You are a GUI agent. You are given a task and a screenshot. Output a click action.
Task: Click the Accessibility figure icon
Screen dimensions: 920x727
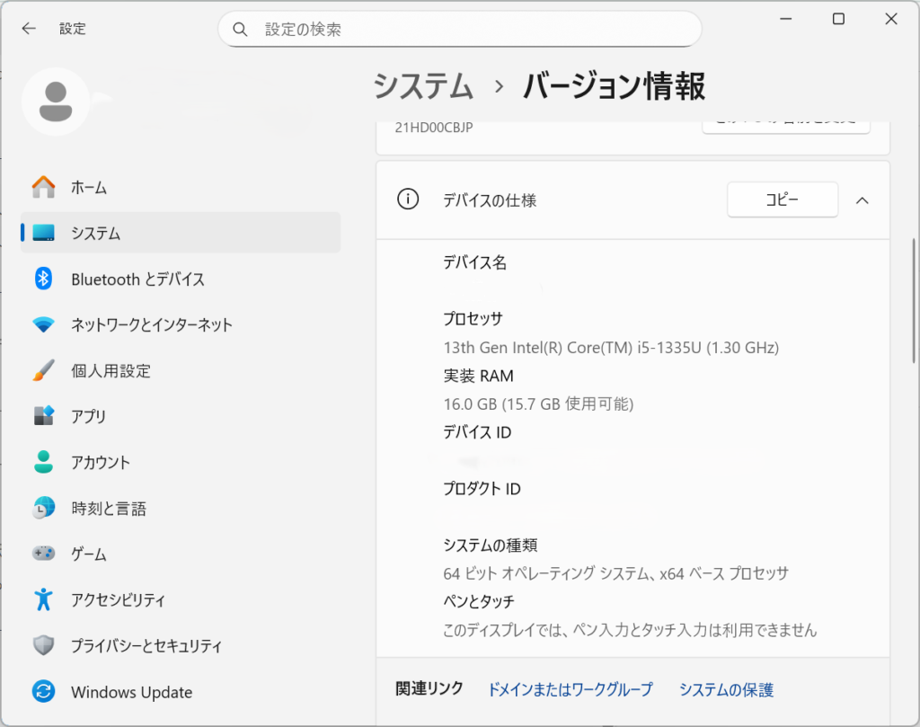point(43,599)
